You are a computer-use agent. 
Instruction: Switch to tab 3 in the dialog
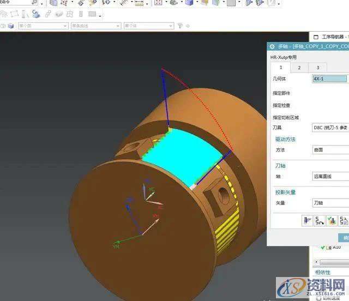pos(317,68)
